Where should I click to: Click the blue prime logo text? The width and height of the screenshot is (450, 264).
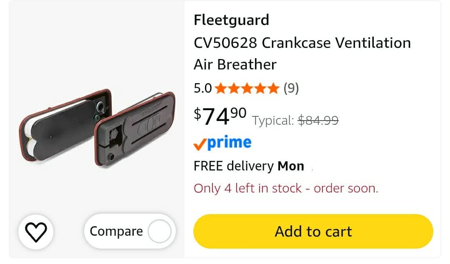229,143
